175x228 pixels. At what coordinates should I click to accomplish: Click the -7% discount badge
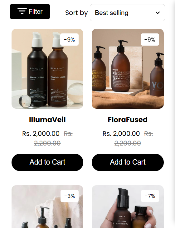[x=150, y=196]
